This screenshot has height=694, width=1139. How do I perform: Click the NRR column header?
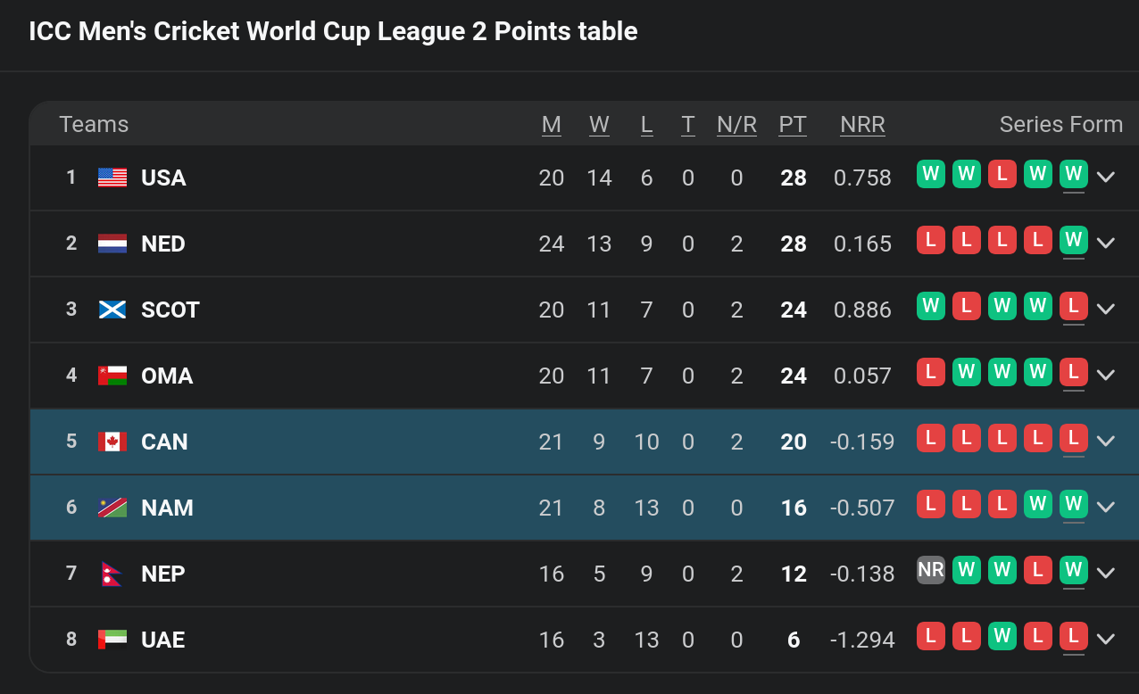(862, 125)
